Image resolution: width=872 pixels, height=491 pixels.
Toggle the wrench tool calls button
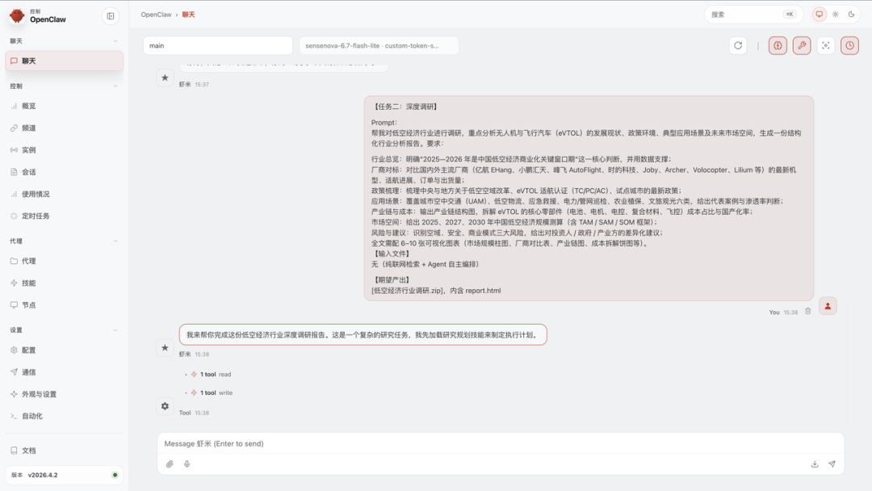802,45
